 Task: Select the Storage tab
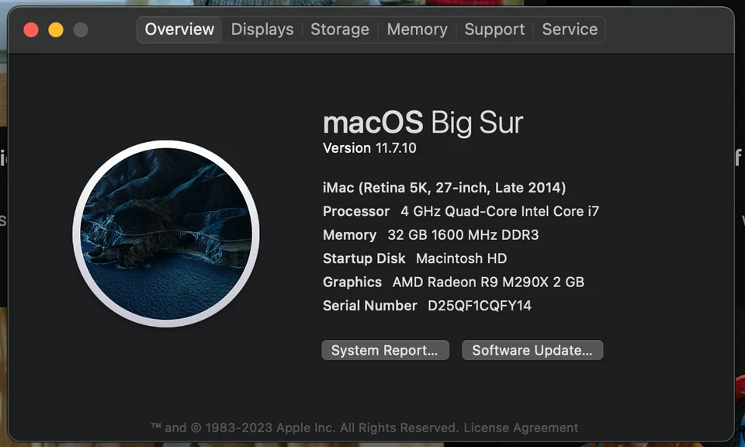tap(340, 29)
